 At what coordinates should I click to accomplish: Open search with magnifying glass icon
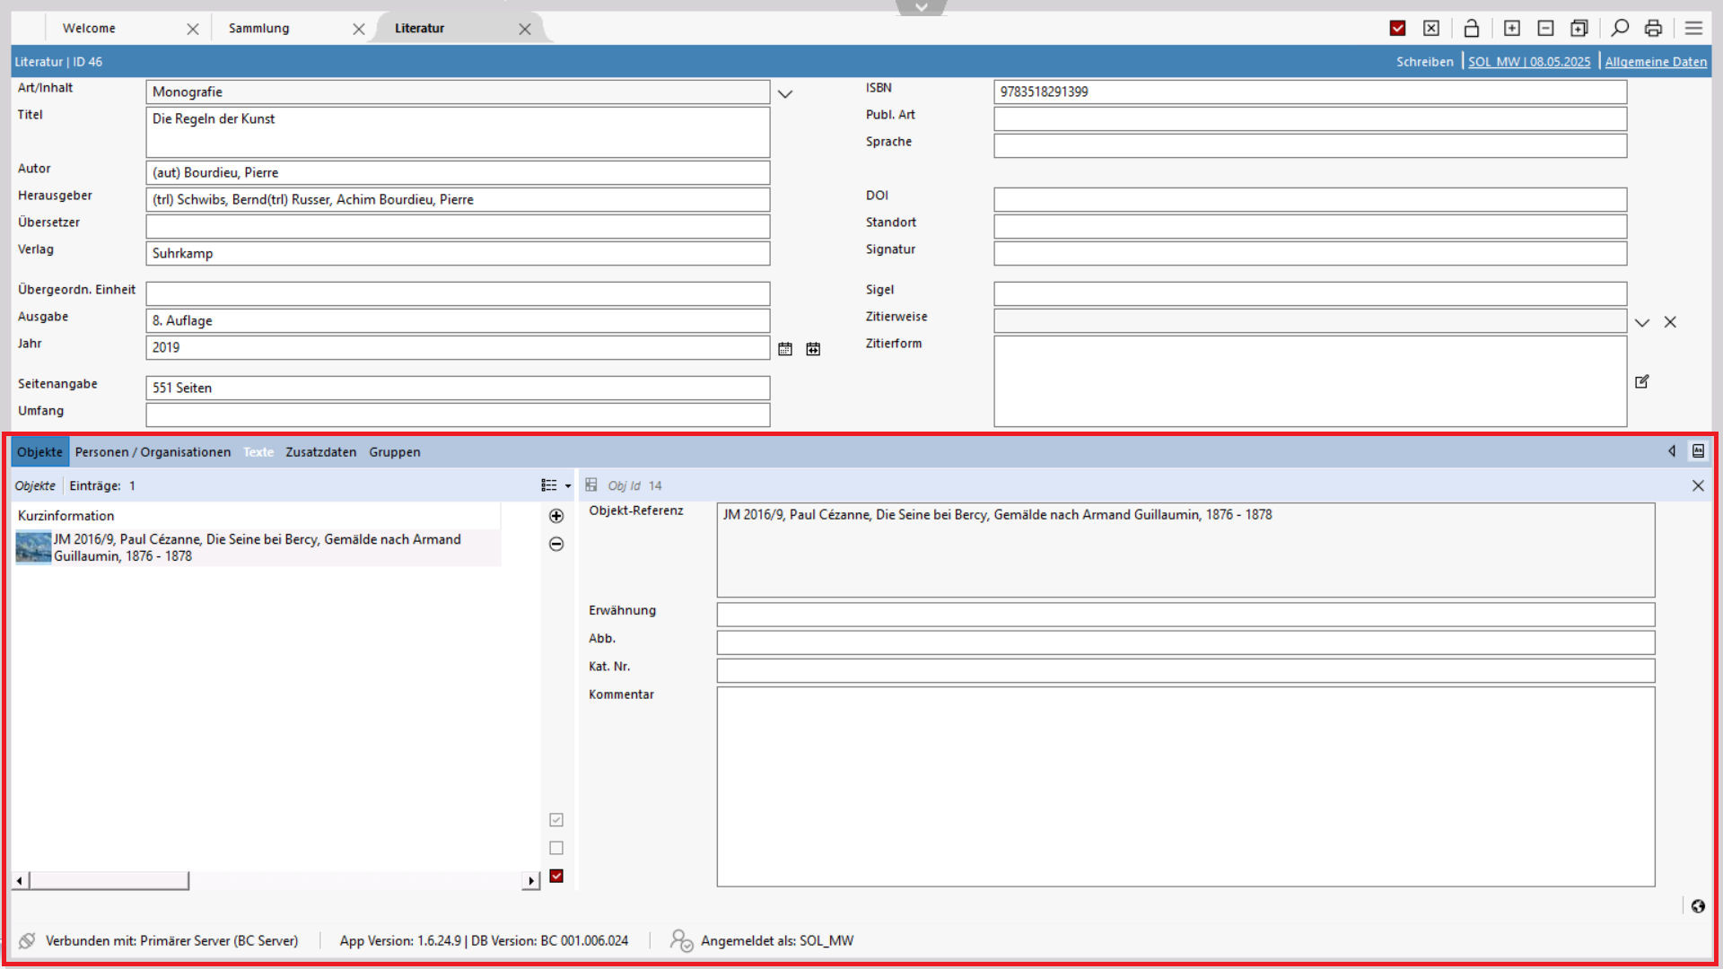point(1620,29)
